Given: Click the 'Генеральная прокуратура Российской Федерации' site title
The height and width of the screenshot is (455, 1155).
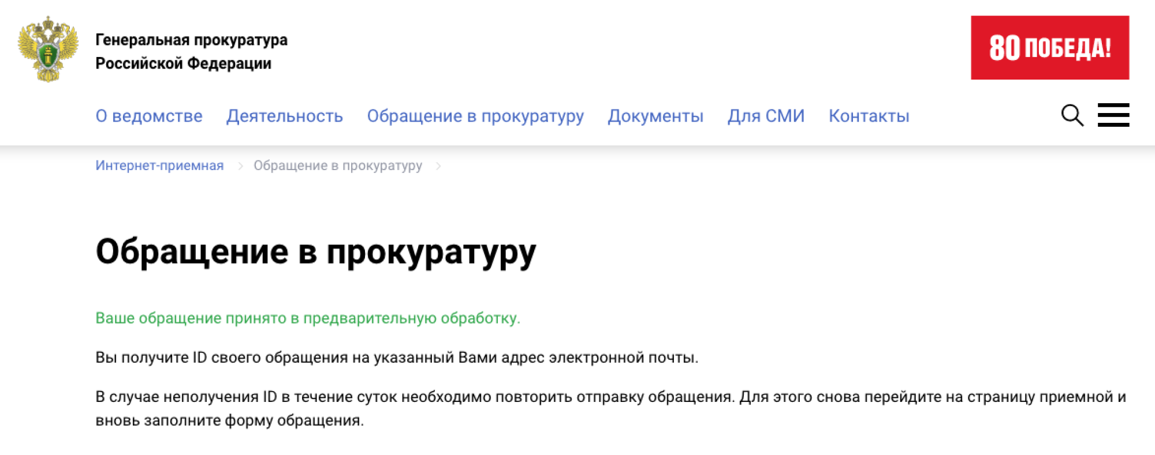Looking at the screenshot, I should [x=191, y=51].
